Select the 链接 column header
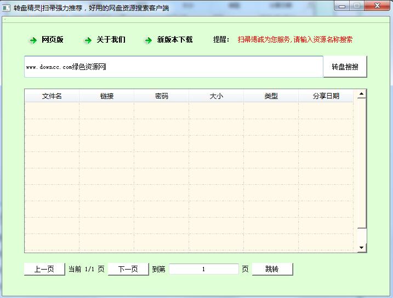Image resolution: width=393 pixels, height=298 pixels. (107, 96)
